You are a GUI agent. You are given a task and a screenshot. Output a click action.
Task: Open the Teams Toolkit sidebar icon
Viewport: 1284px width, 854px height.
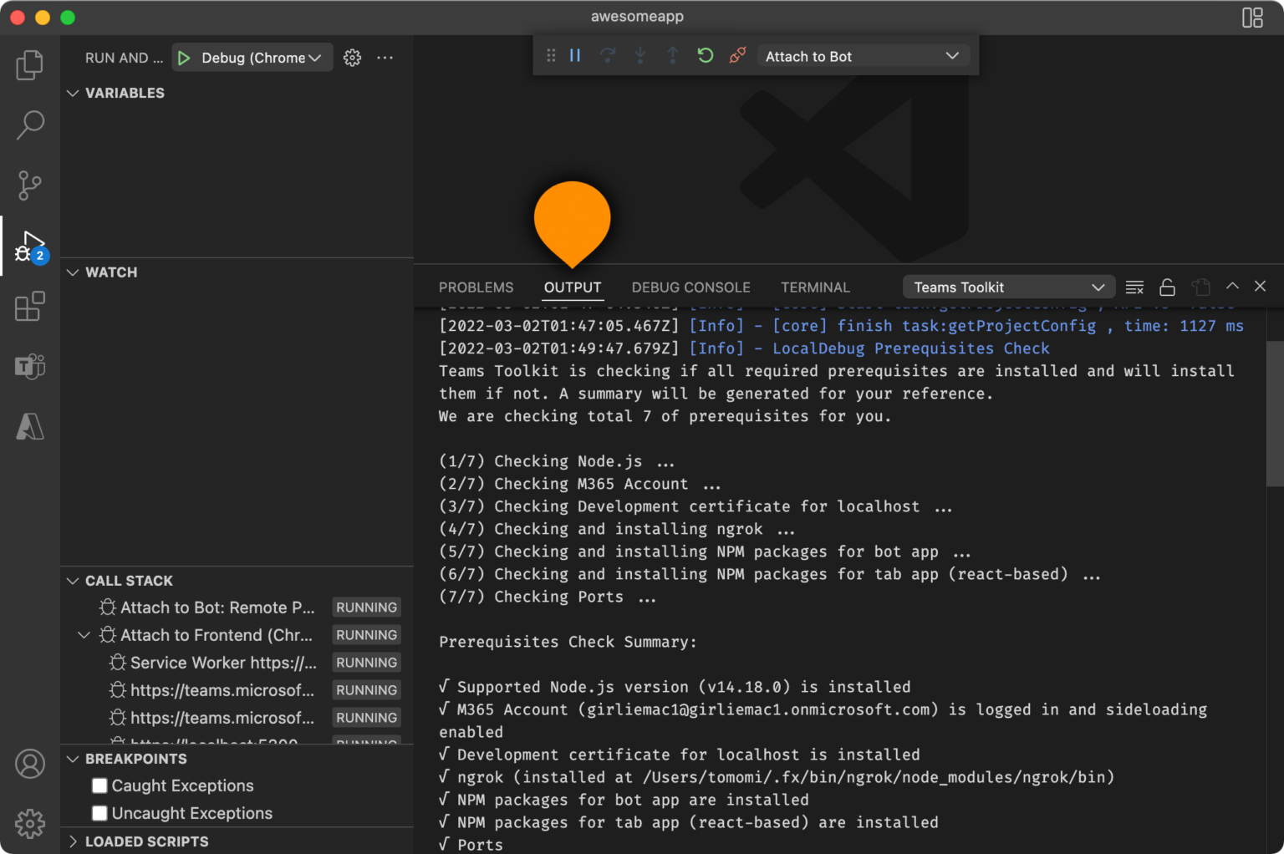30,366
